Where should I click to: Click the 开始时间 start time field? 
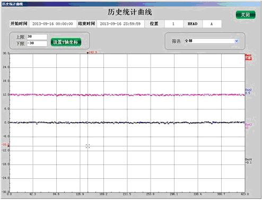click(x=53, y=24)
